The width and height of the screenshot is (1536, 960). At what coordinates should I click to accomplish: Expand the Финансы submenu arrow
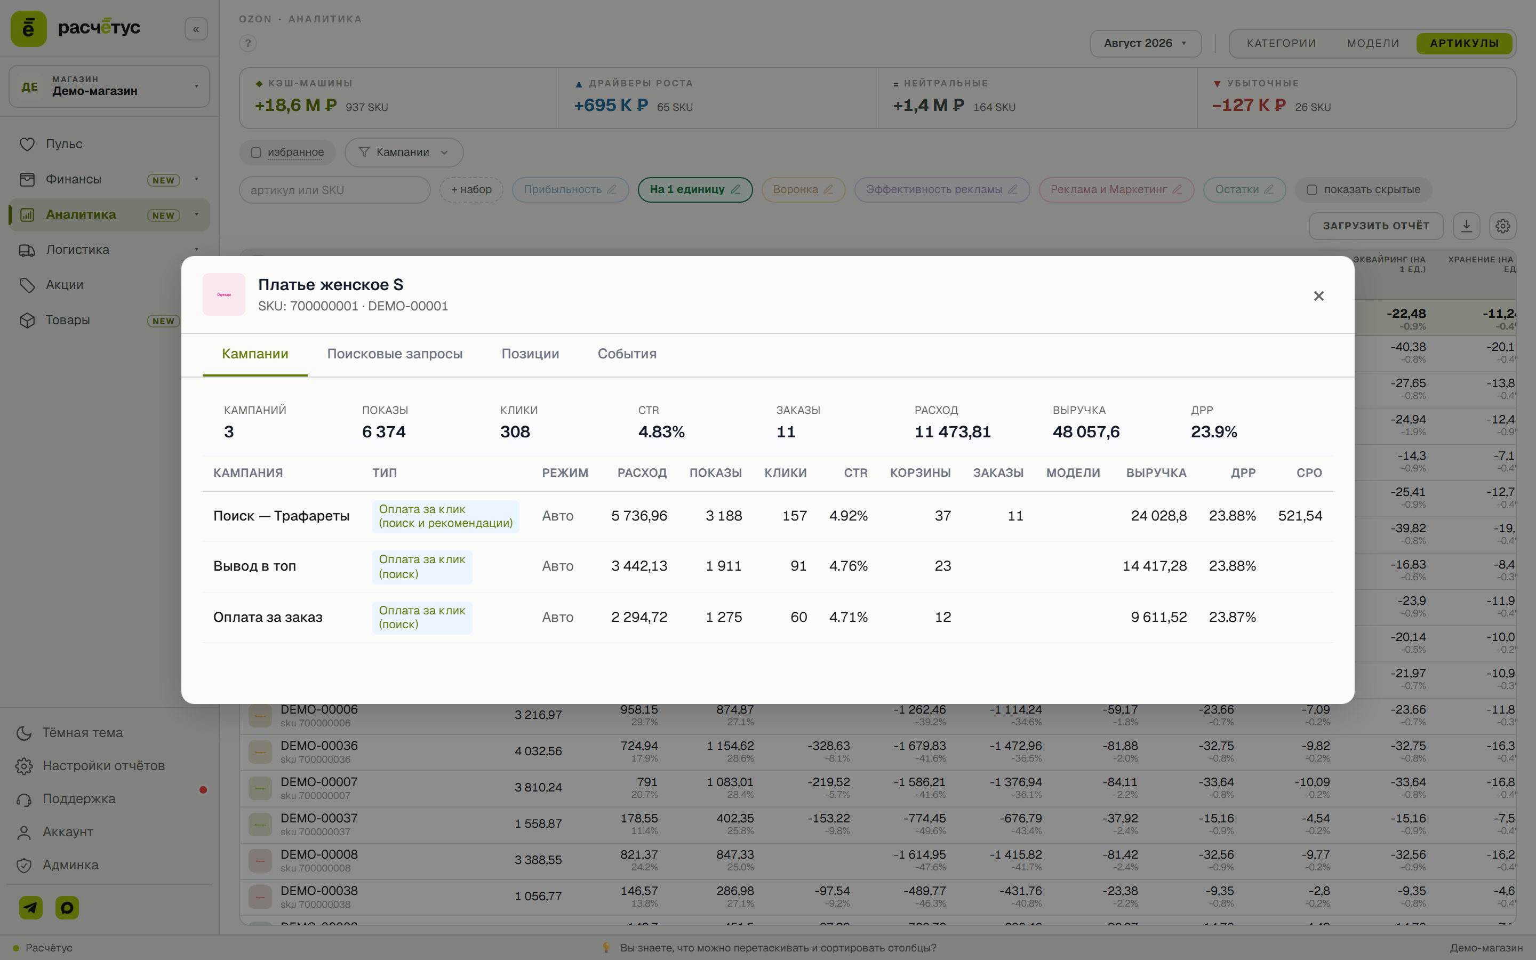[197, 179]
